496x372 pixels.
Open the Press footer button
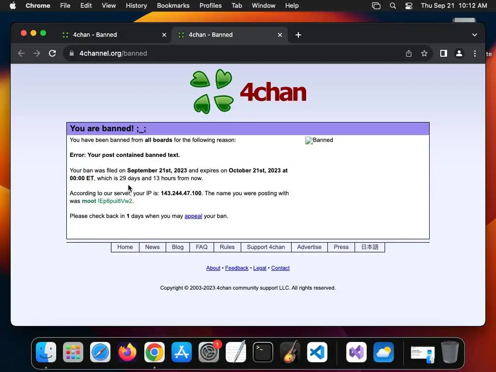pos(341,247)
